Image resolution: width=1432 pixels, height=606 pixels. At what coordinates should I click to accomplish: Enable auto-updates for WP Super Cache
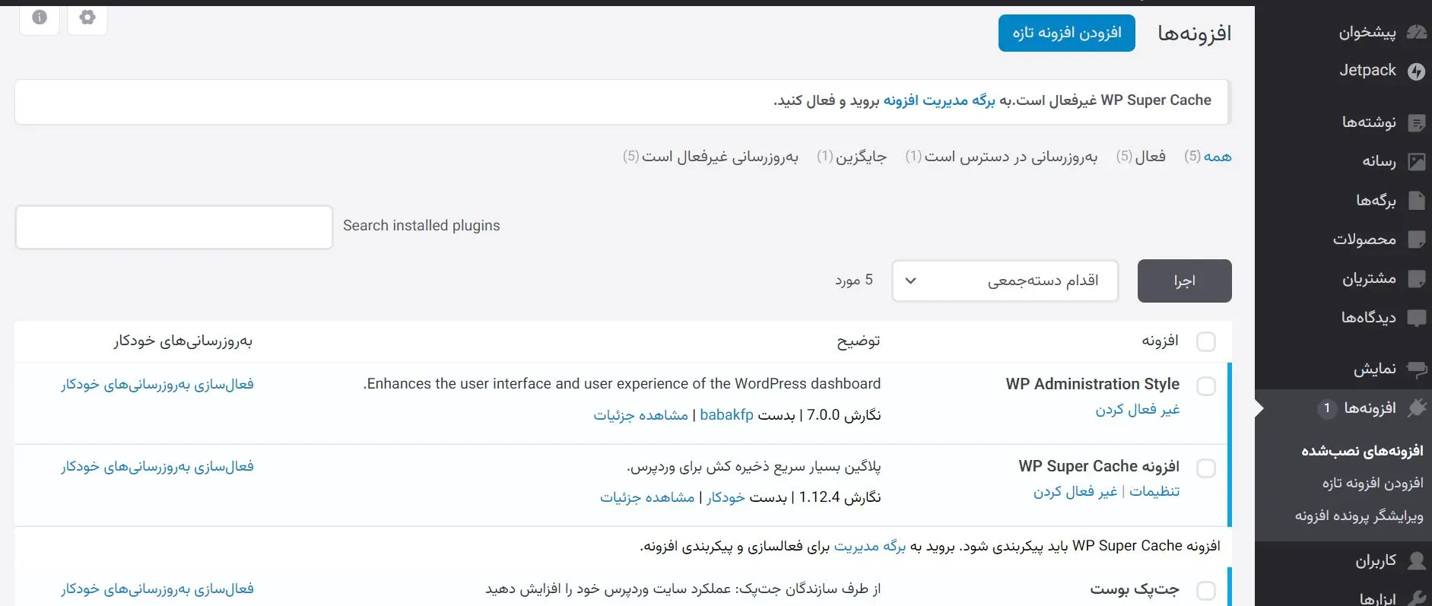(157, 467)
